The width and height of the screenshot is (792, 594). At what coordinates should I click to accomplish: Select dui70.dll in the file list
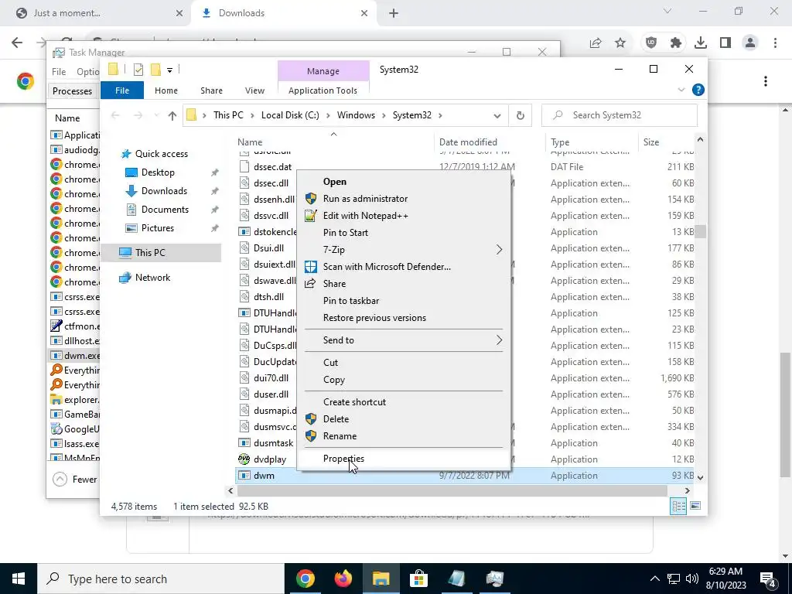(x=271, y=377)
